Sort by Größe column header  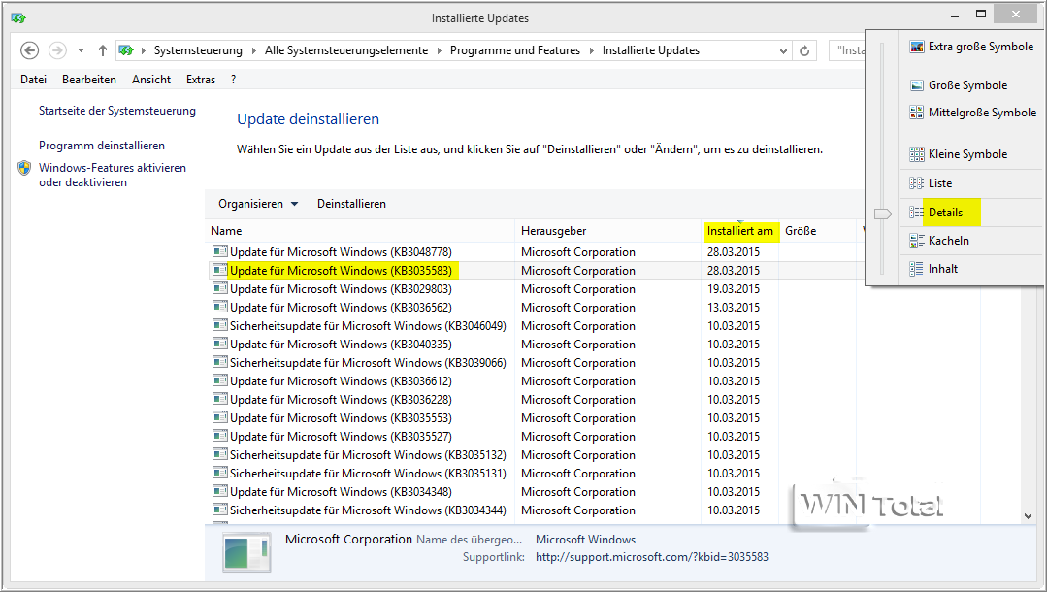(817, 231)
